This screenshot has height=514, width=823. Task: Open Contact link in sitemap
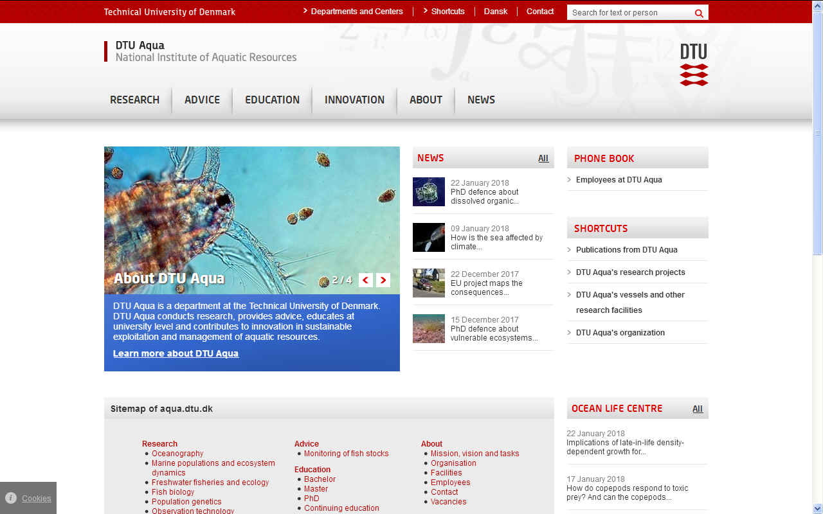click(x=444, y=492)
